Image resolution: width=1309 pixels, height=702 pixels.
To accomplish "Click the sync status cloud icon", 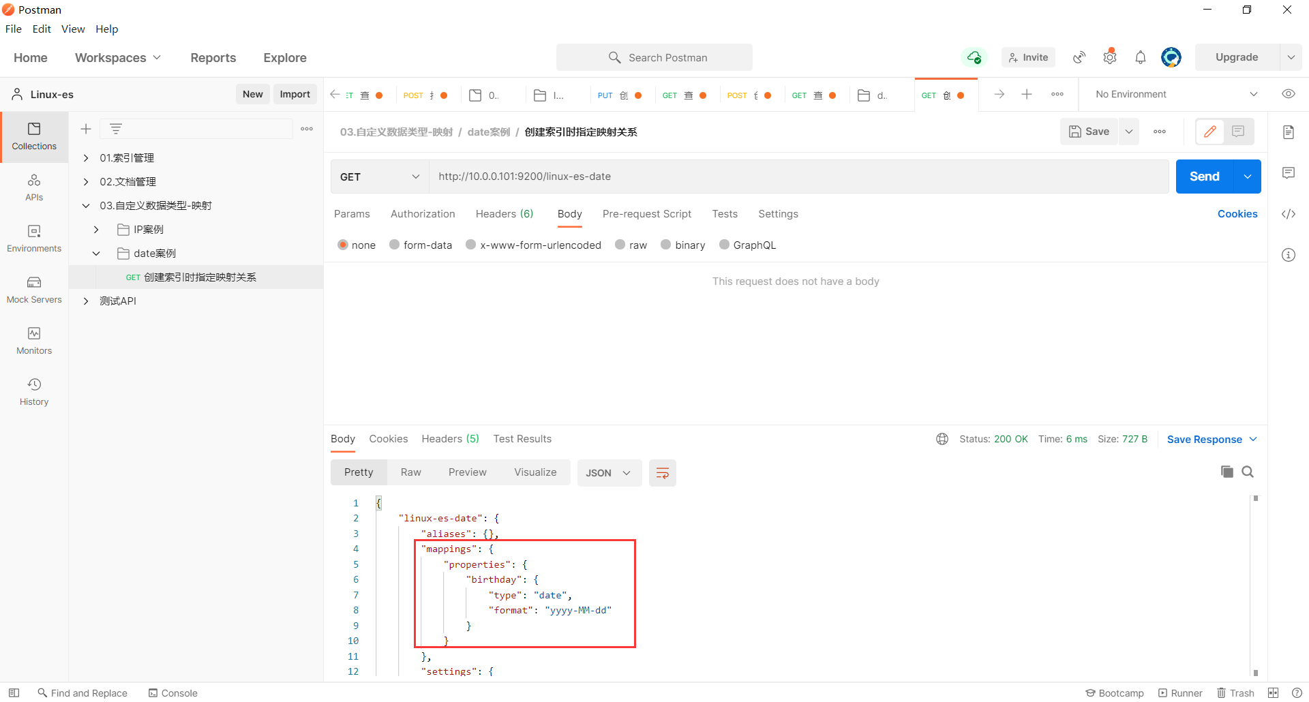I will (x=974, y=57).
